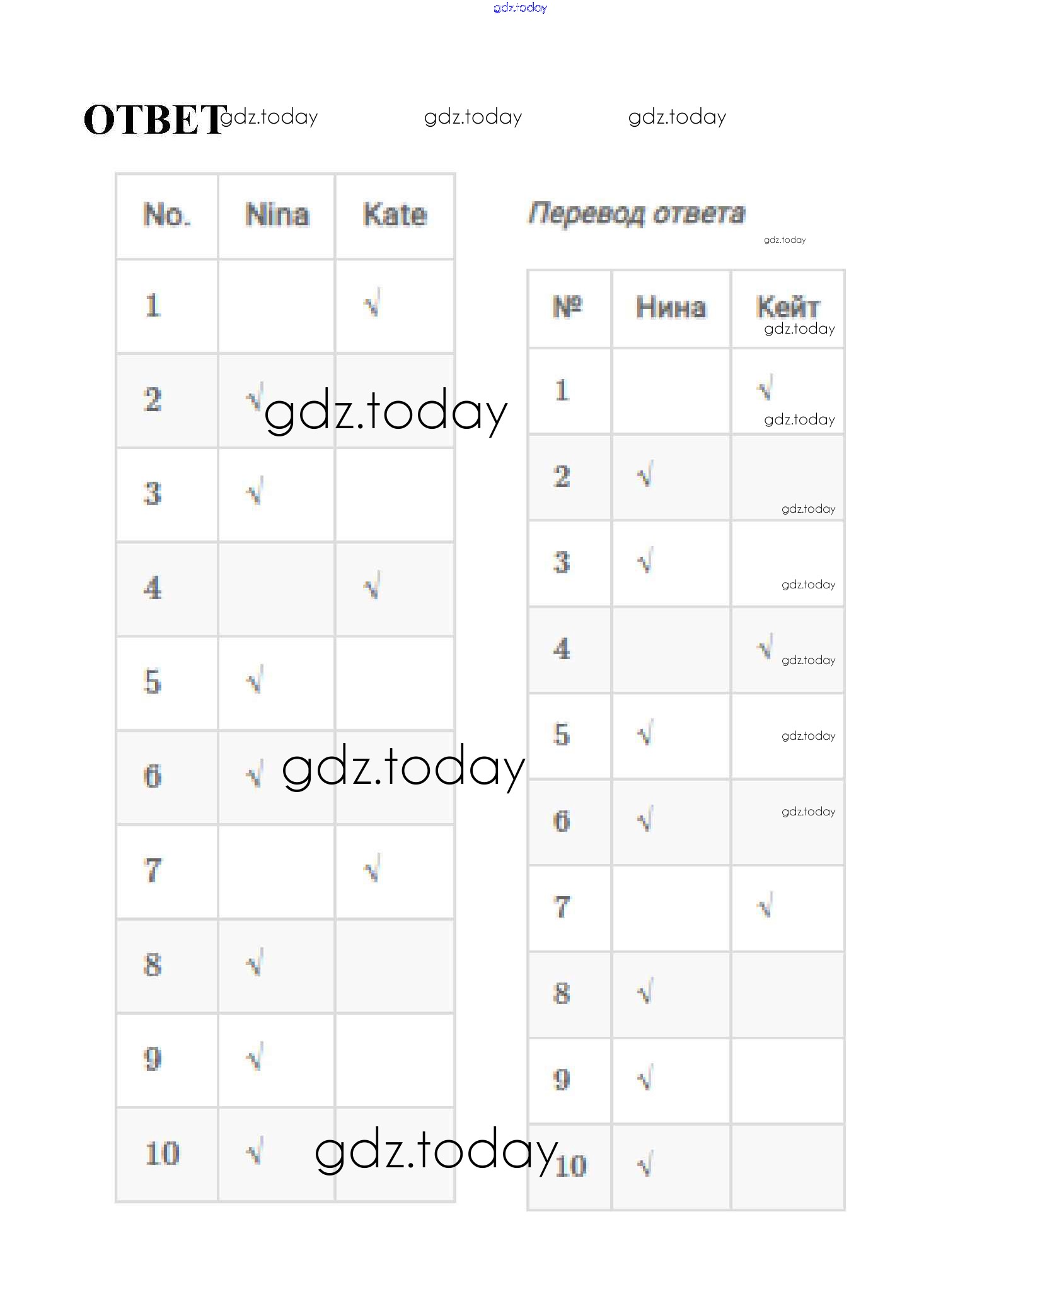Click Nina's check mark in English row 3
The width and height of the screenshot is (1040, 1301).
click(255, 493)
